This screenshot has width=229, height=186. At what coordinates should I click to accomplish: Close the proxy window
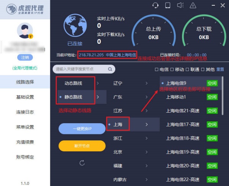[223, 6]
